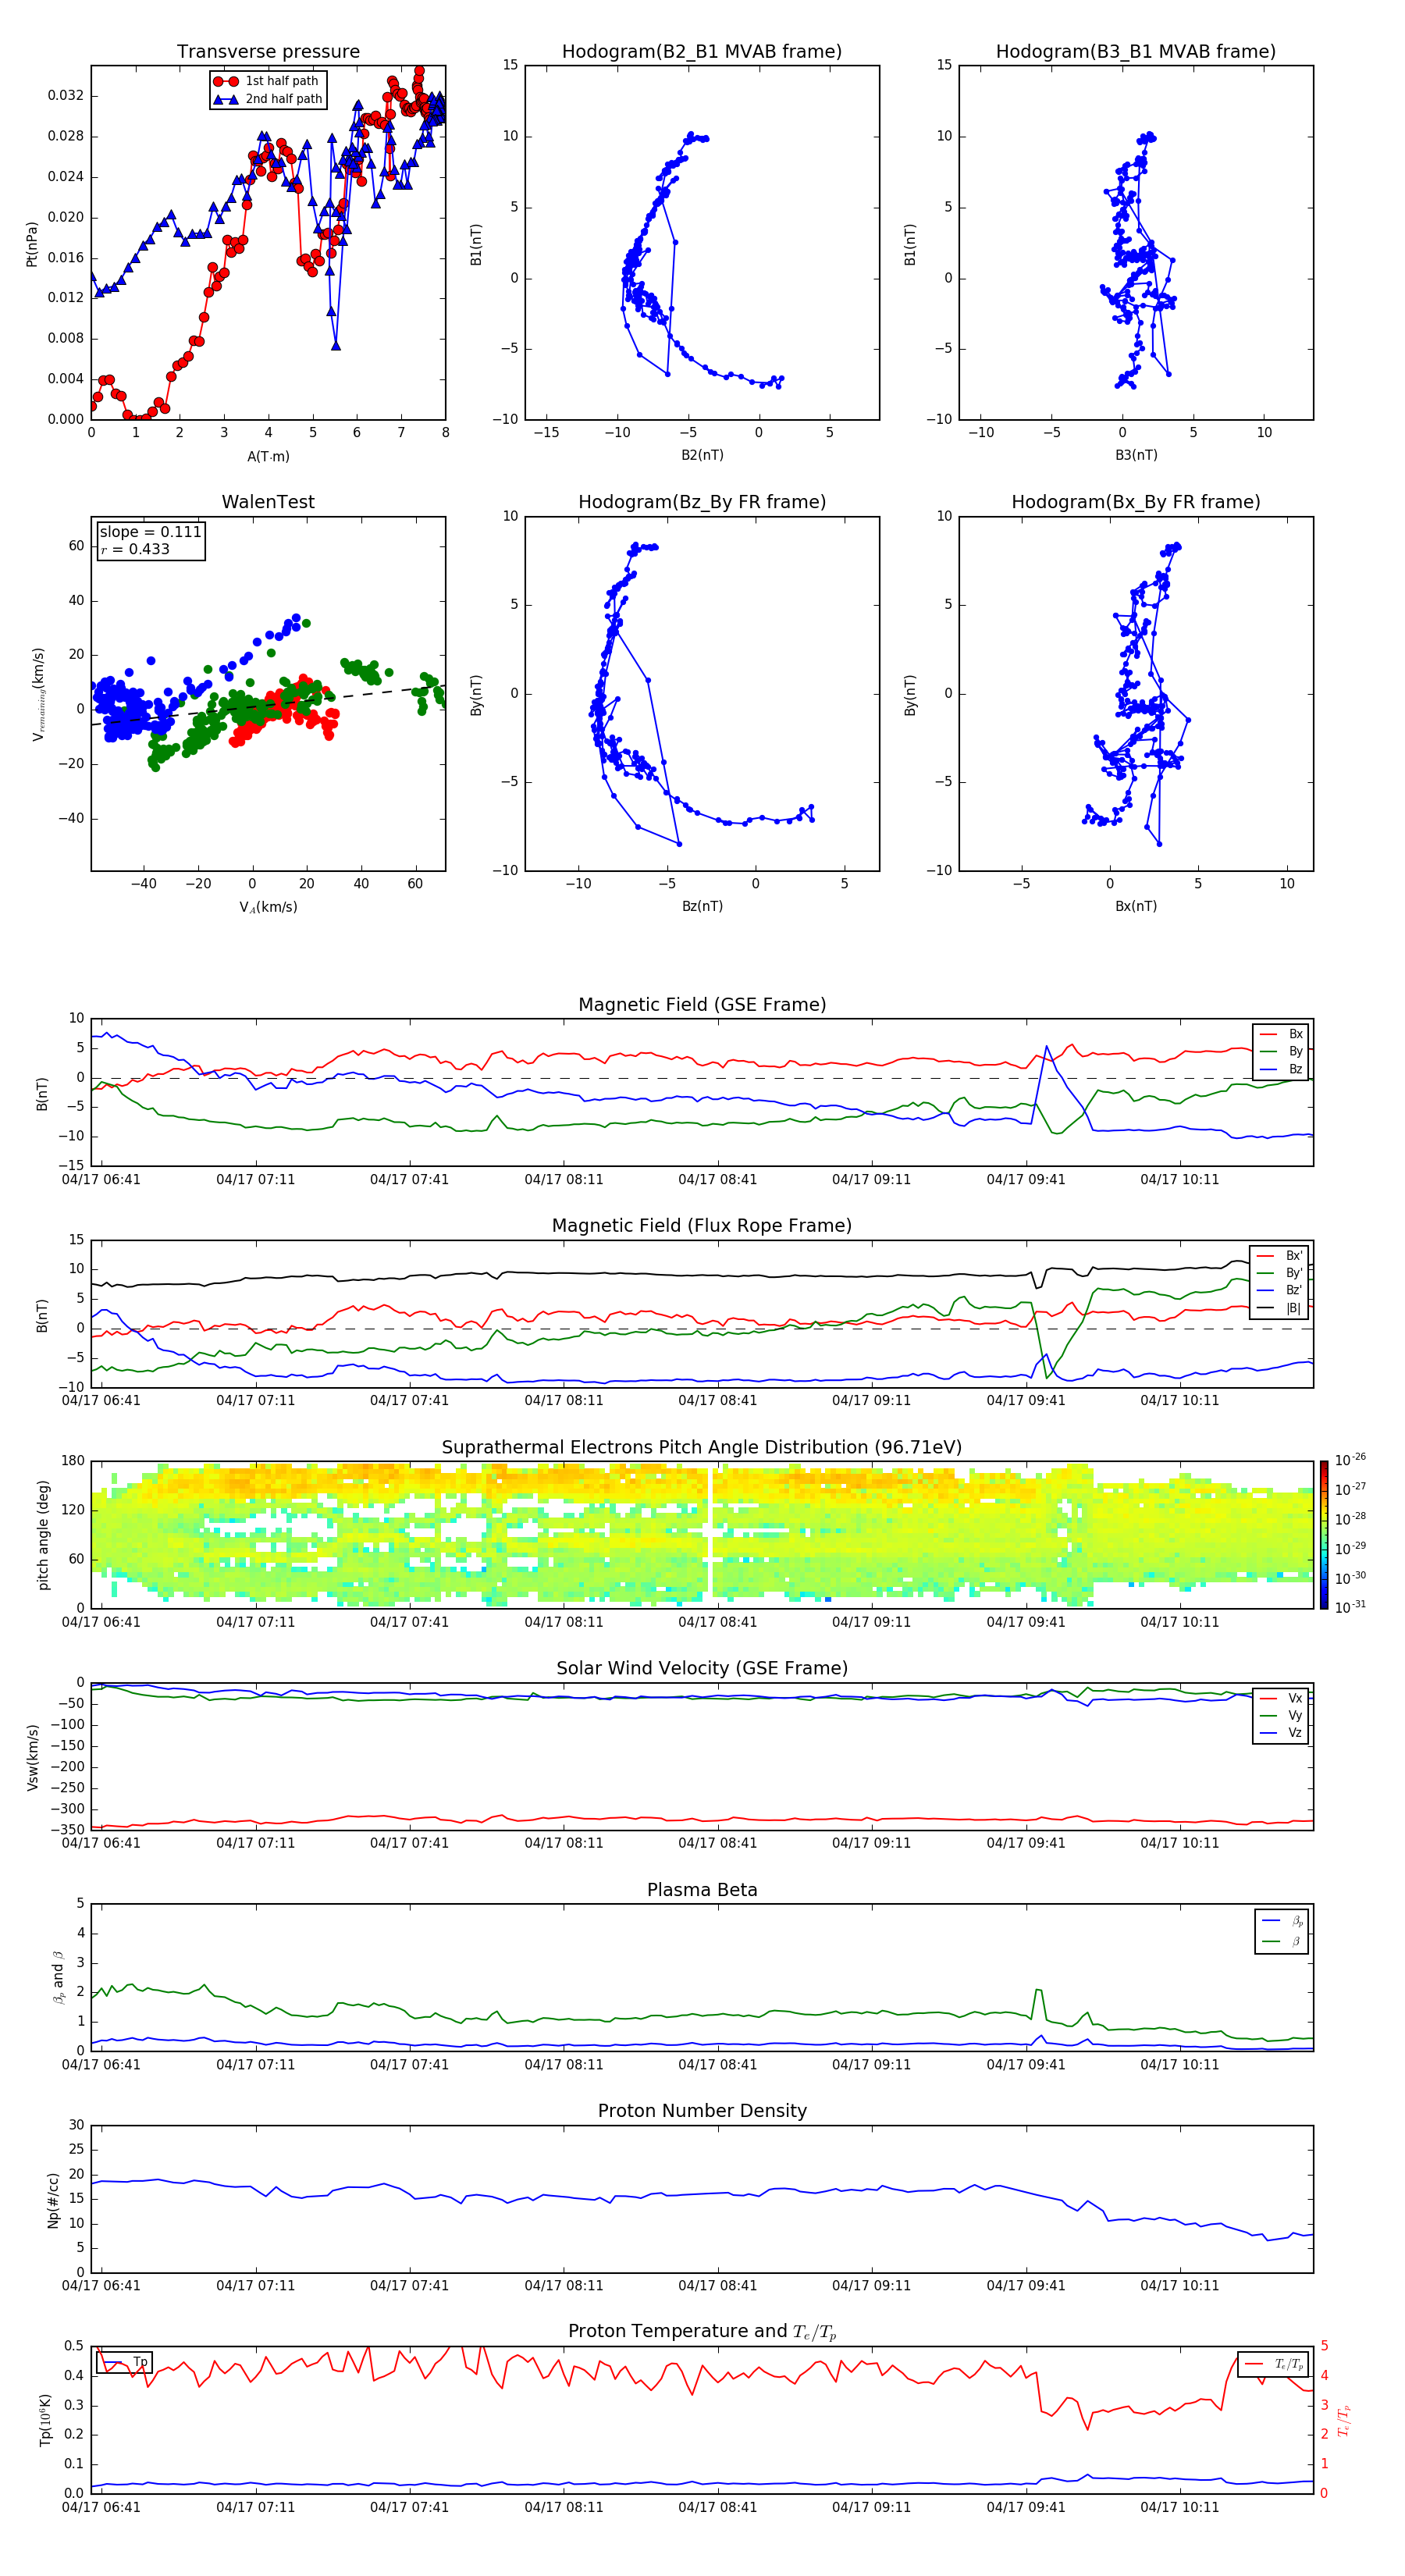Select the βp legend entry in Plasma Beta panel
1405x2576 pixels.
(x=1282, y=1921)
